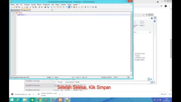Switch Explorer window to details view icon
The image size is (181, 102).
point(149,79)
